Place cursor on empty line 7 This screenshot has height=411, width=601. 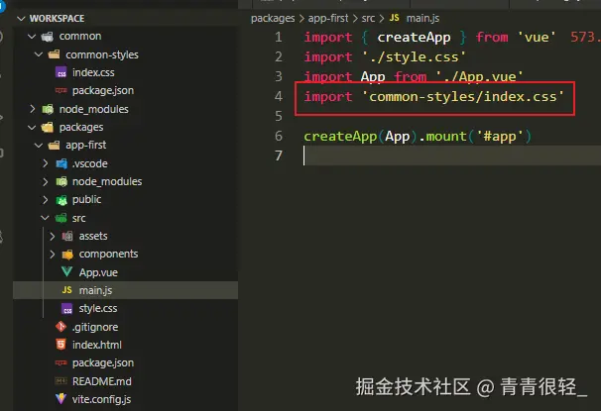tap(452, 155)
